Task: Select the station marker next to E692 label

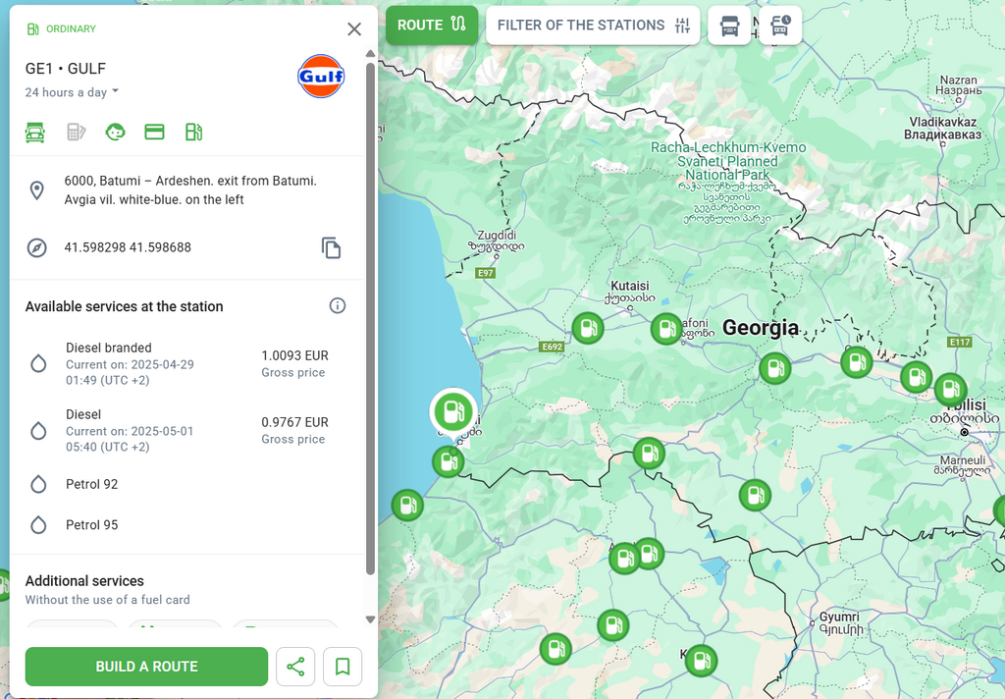Action: pos(587,328)
